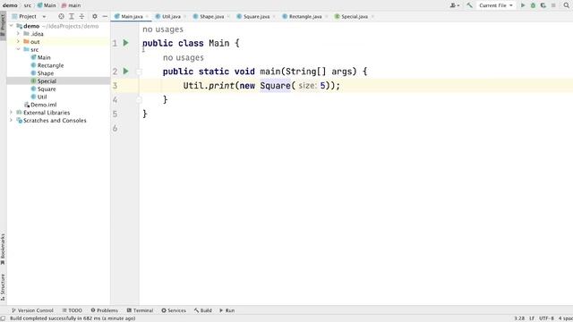Image resolution: width=573 pixels, height=322 pixels.
Task: Open the Build tool window
Action: [203, 310]
